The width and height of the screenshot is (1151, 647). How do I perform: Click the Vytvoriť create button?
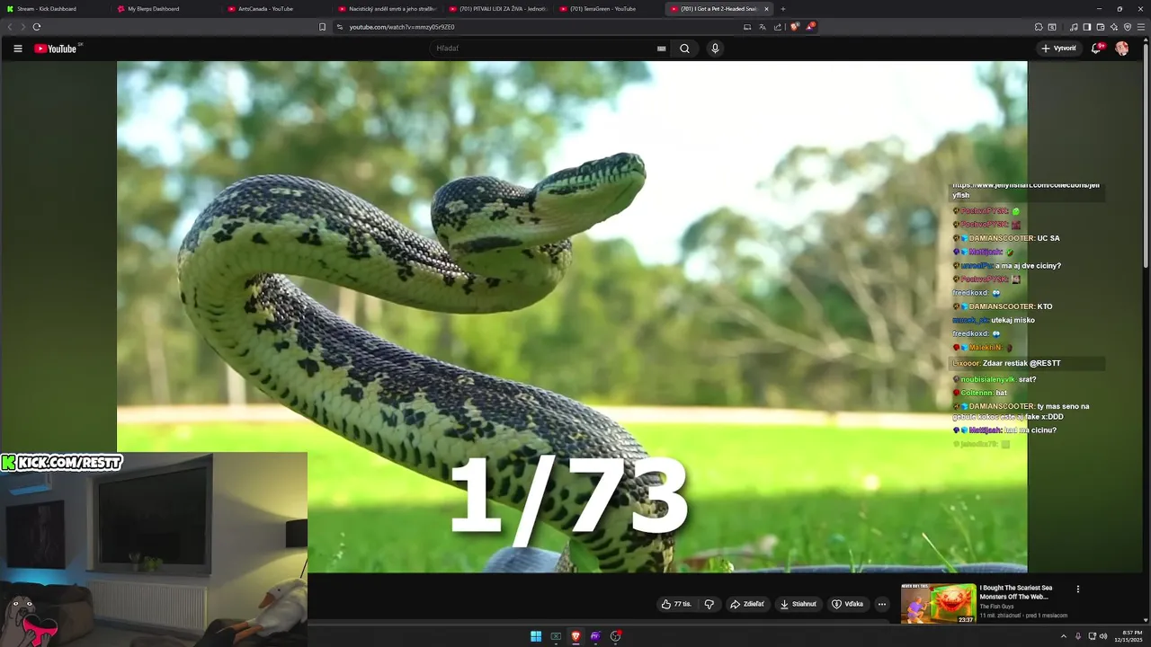coord(1058,49)
